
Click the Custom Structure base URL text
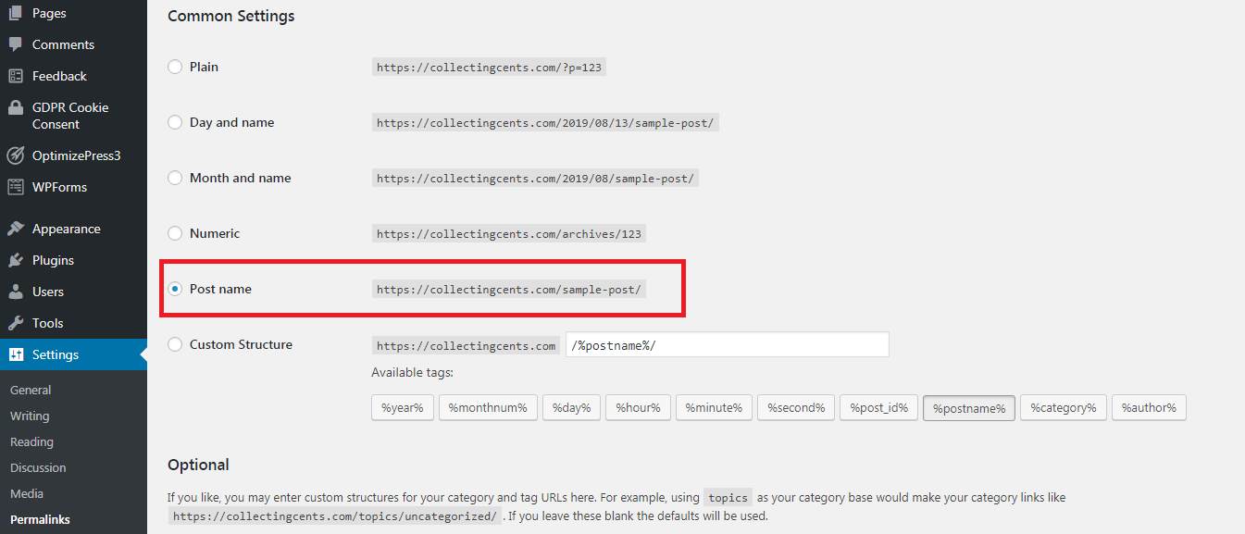pos(466,345)
